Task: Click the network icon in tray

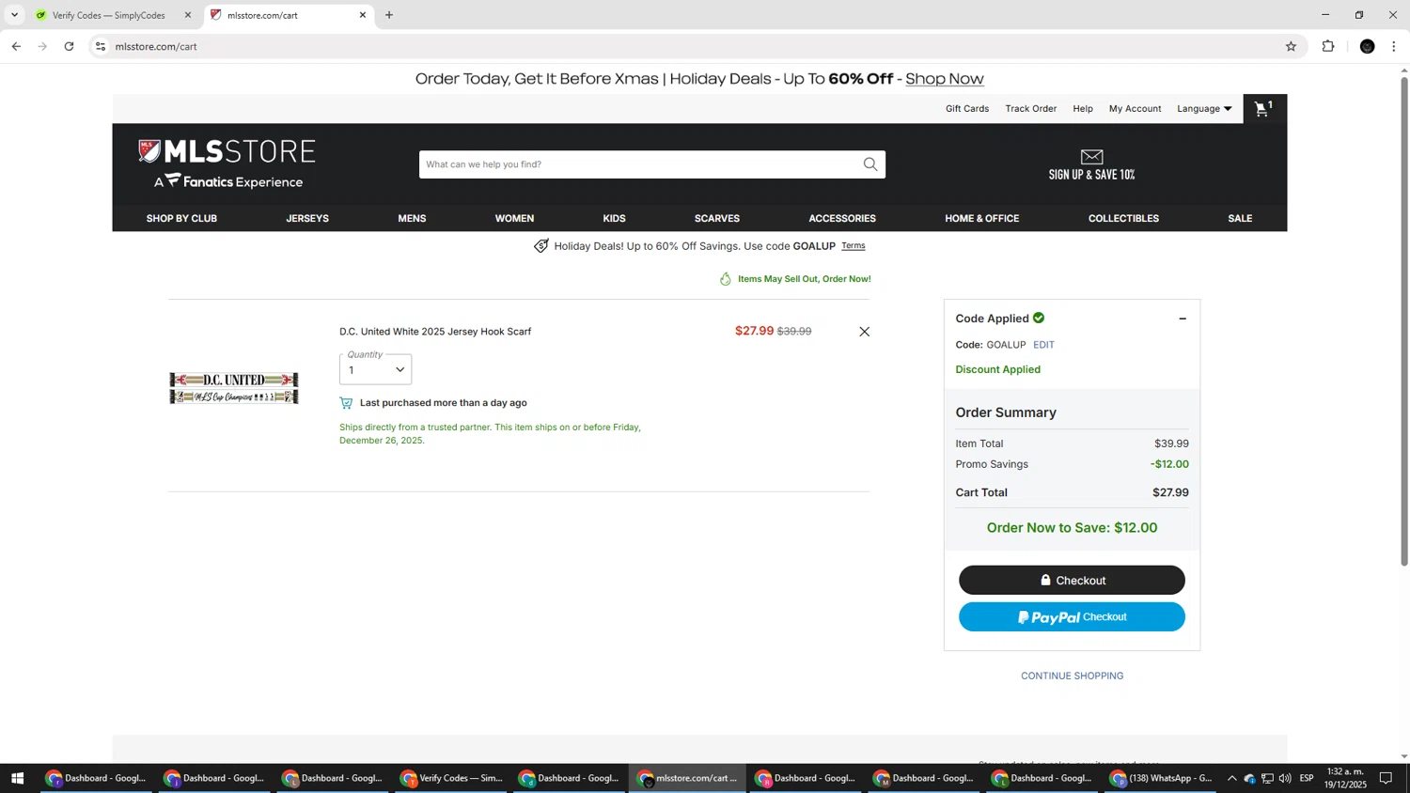Action: coord(1267,778)
